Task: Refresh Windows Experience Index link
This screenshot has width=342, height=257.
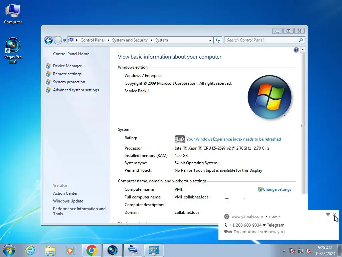Action: pyautogui.click(x=233, y=139)
